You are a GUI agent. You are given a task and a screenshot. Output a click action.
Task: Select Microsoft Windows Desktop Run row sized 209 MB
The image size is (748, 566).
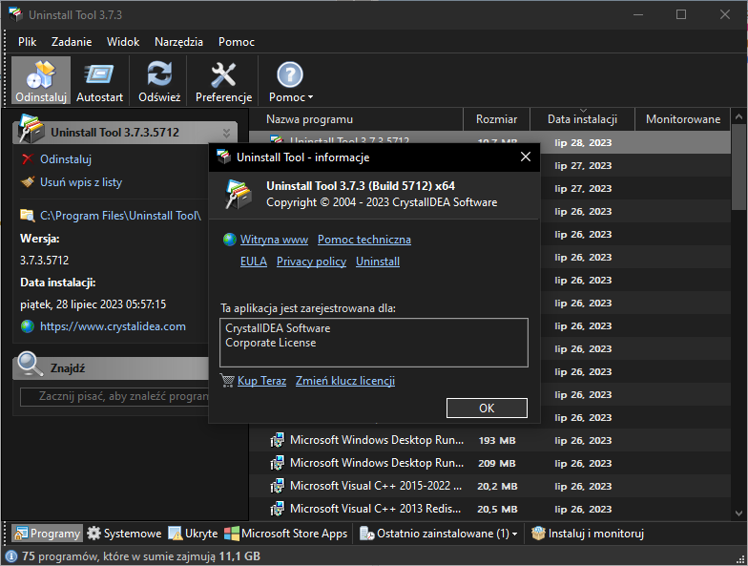click(x=490, y=464)
